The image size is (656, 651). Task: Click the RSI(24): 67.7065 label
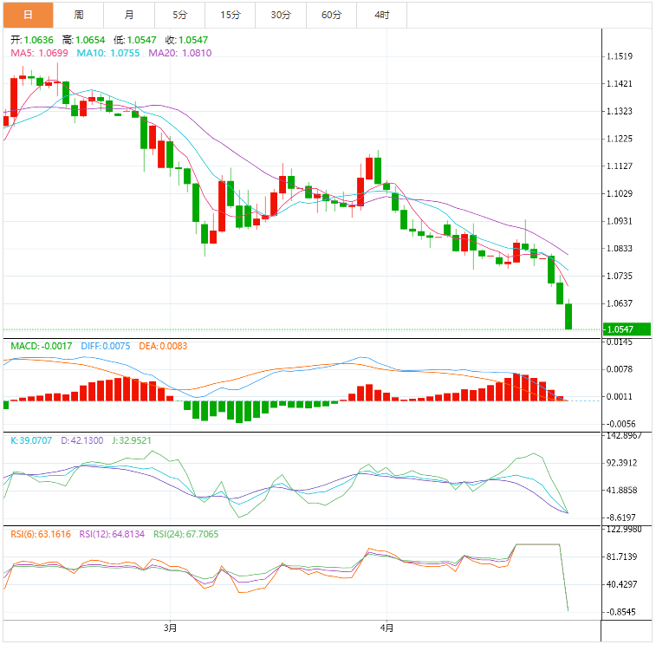(185, 534)
